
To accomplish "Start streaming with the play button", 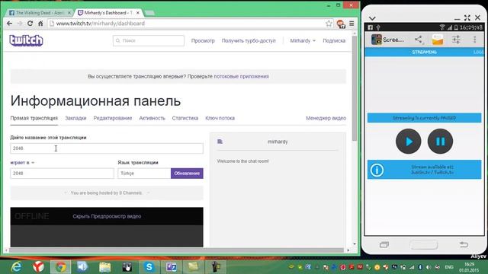I will [409, 142].
